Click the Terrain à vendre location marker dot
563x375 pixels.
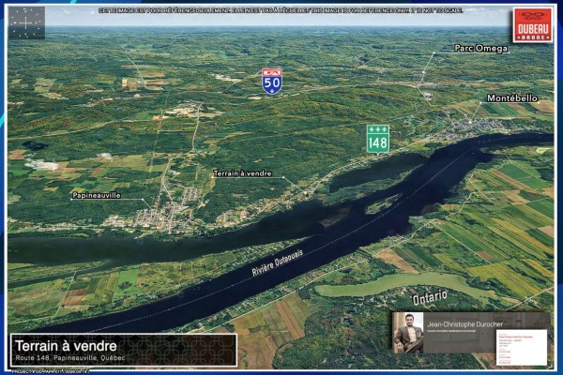click(306, 193)
